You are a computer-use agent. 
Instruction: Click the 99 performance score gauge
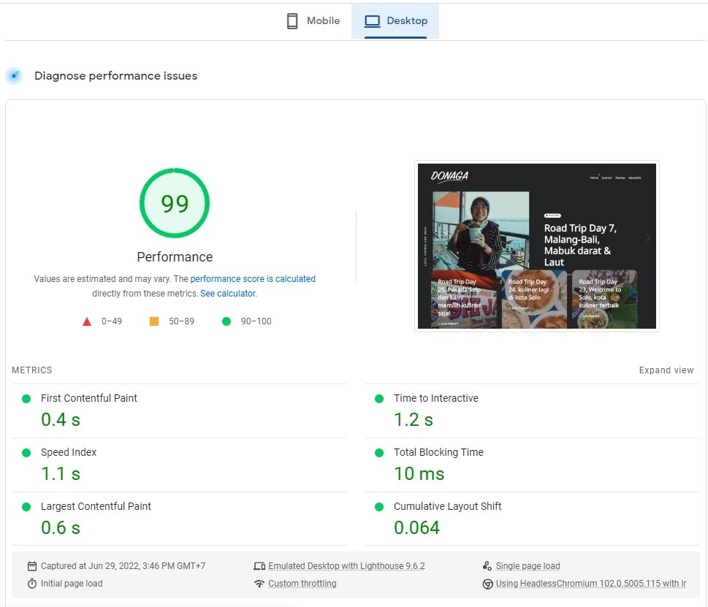pyautogui.click(x=175, y=203)
